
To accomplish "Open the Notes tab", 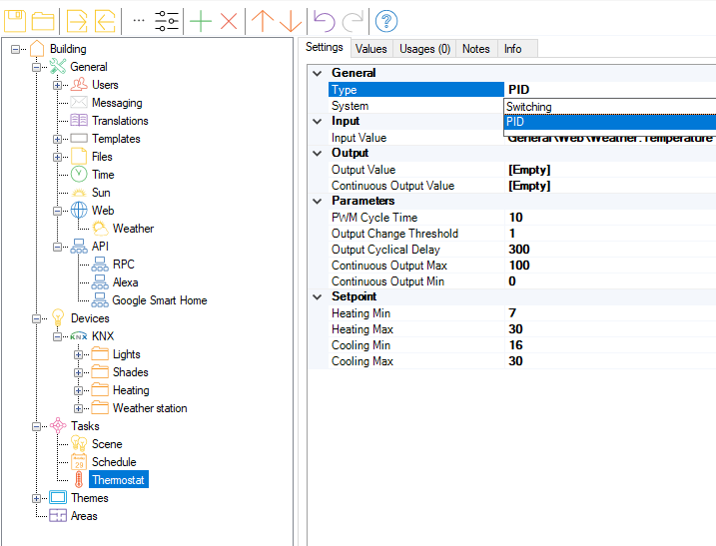I will pos(475,49).
